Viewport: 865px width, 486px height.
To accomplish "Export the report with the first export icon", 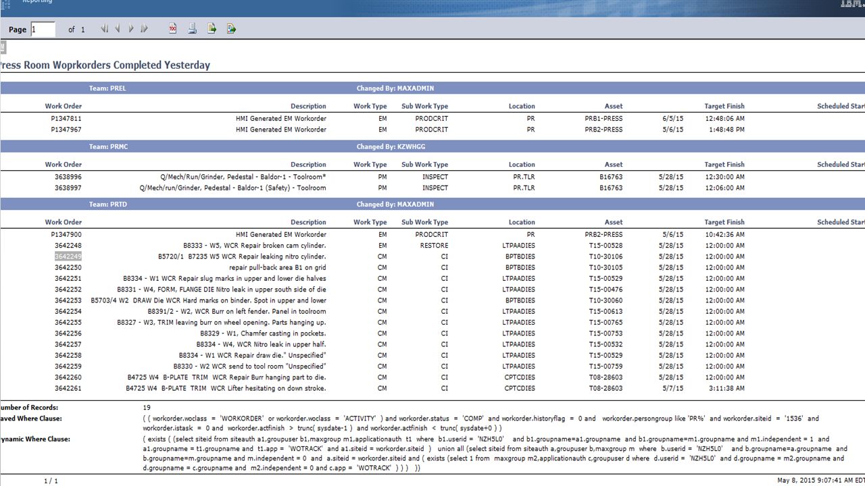I will pos(212,29).
